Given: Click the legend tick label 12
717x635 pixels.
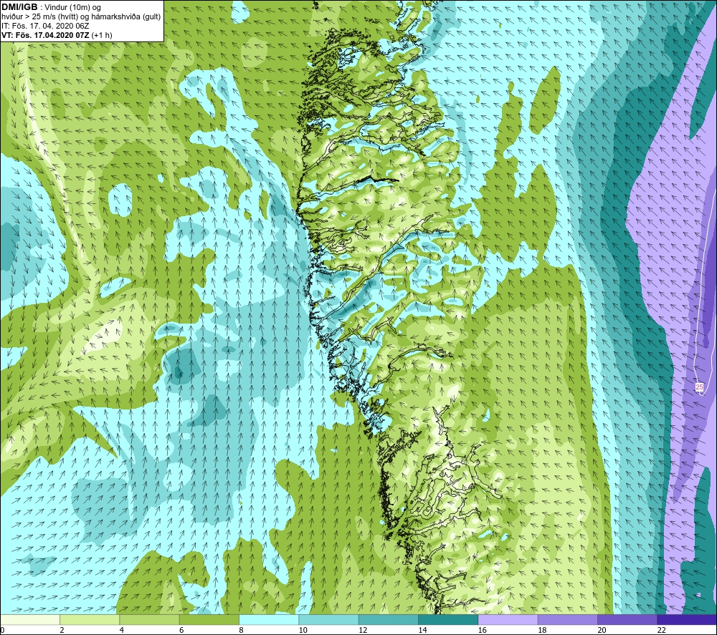Looking at the screenshot, I should 363,630.
